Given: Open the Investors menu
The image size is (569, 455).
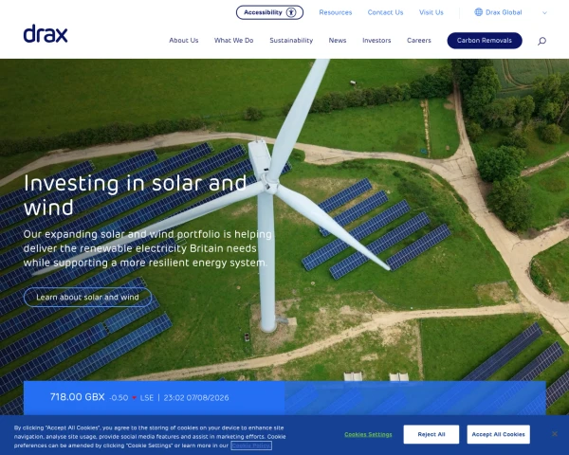Looking at the screenshot, I should (376, 40).
